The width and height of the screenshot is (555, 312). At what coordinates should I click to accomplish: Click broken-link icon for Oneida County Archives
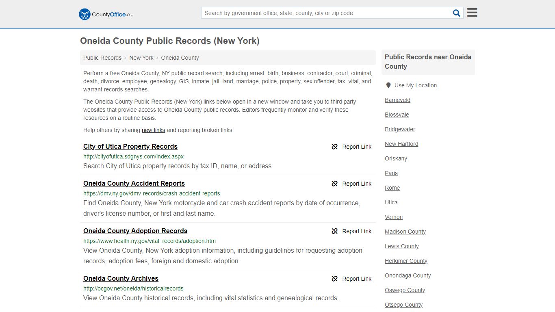(x=335, y=279)
